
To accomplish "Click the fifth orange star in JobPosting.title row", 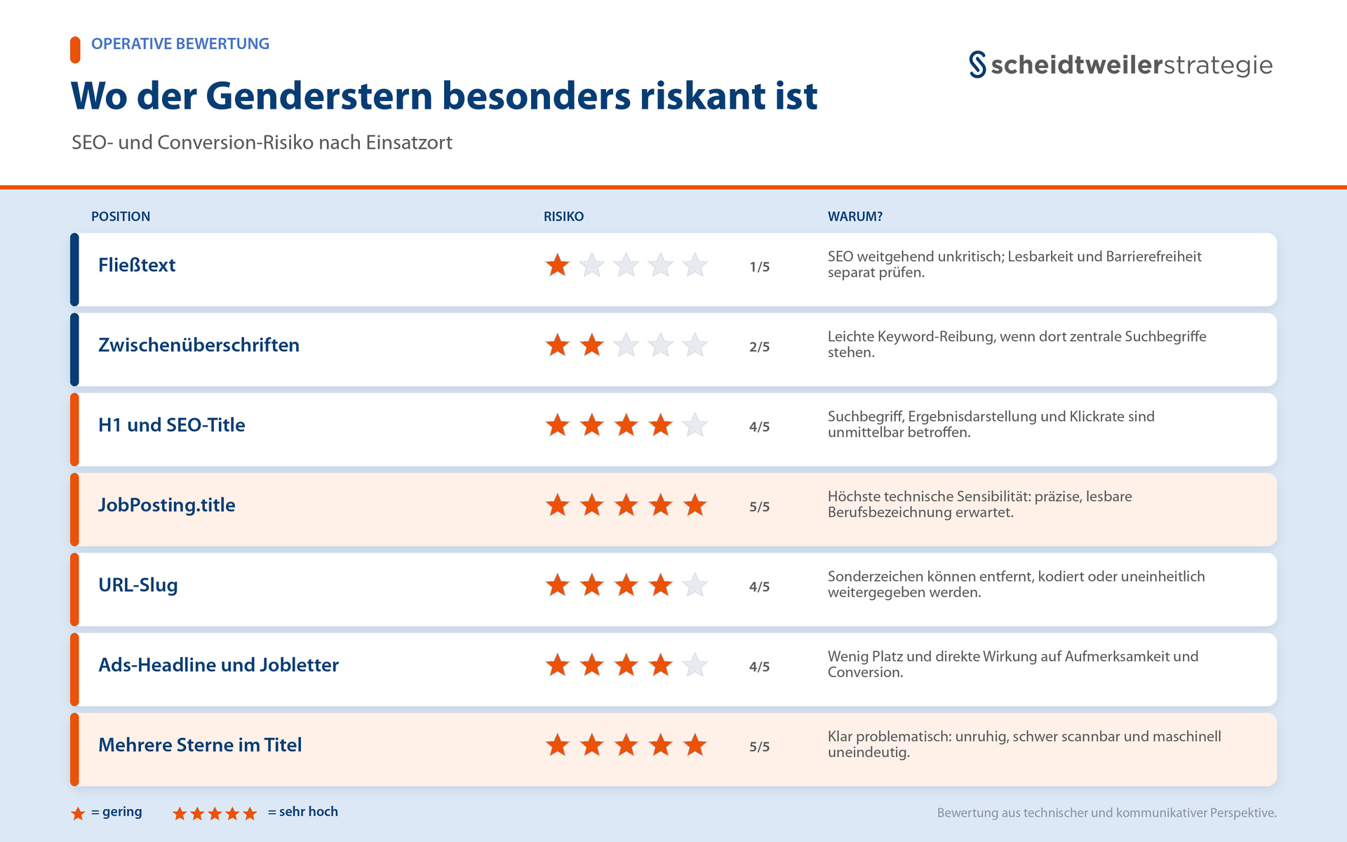I will 695,505.
